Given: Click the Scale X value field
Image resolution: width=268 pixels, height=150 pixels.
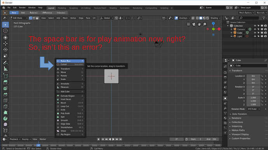Looking at the screenshot, I should coord(253,98).
